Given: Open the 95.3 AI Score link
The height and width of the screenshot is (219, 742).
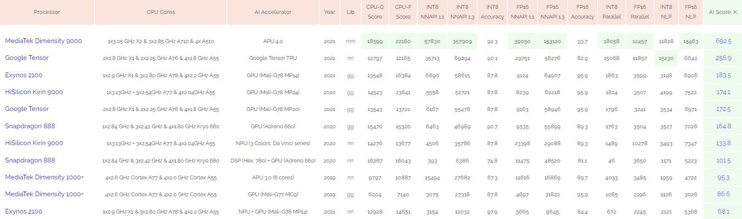Looking at the screenshot, I should click(x=723, y=178).
